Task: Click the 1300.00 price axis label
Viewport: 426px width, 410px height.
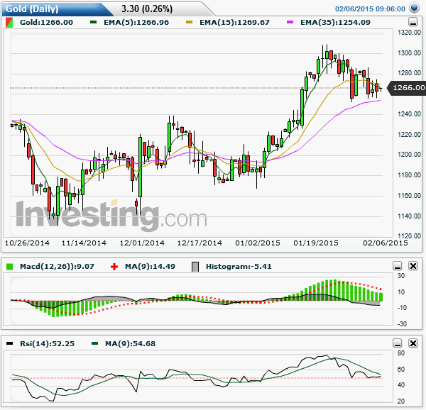Action: pos(409,53)
